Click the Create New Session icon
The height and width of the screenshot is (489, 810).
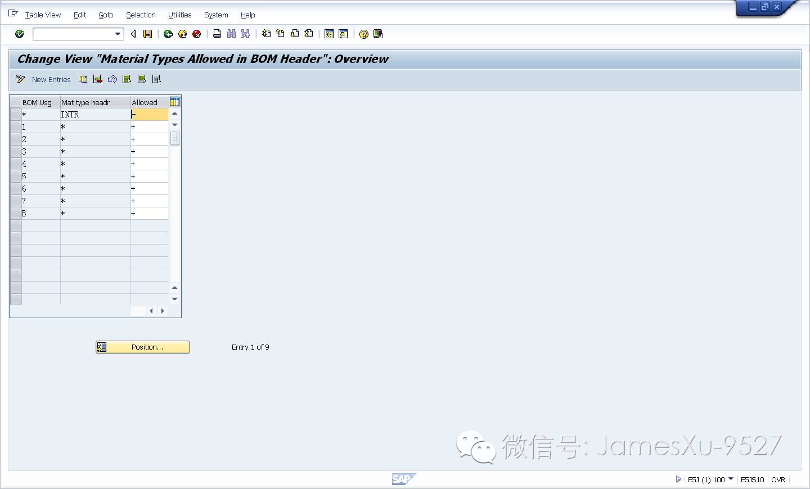(x=329, y=34)
